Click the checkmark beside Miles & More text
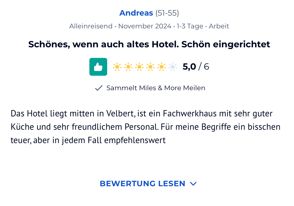The height and width of the screenshot is (206, 294). click(x=98, y=88)
